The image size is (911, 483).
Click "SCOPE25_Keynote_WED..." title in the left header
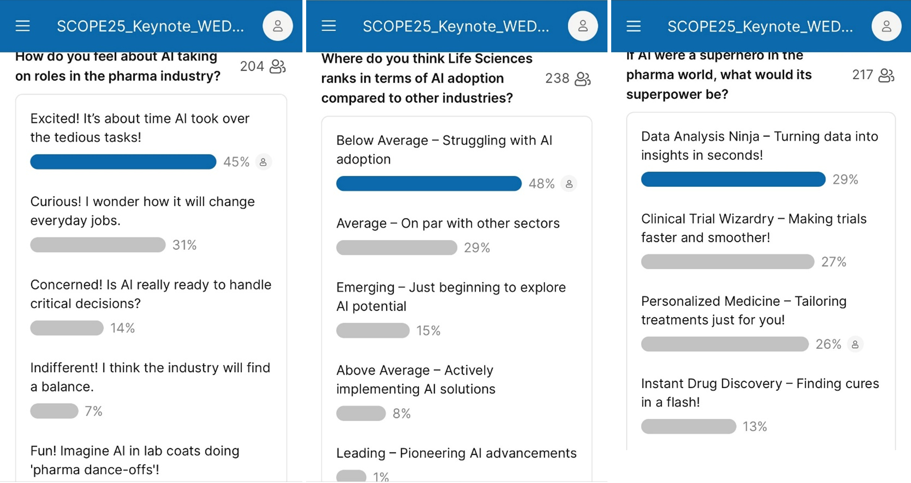pyautogui.click(x=150, y=26)
